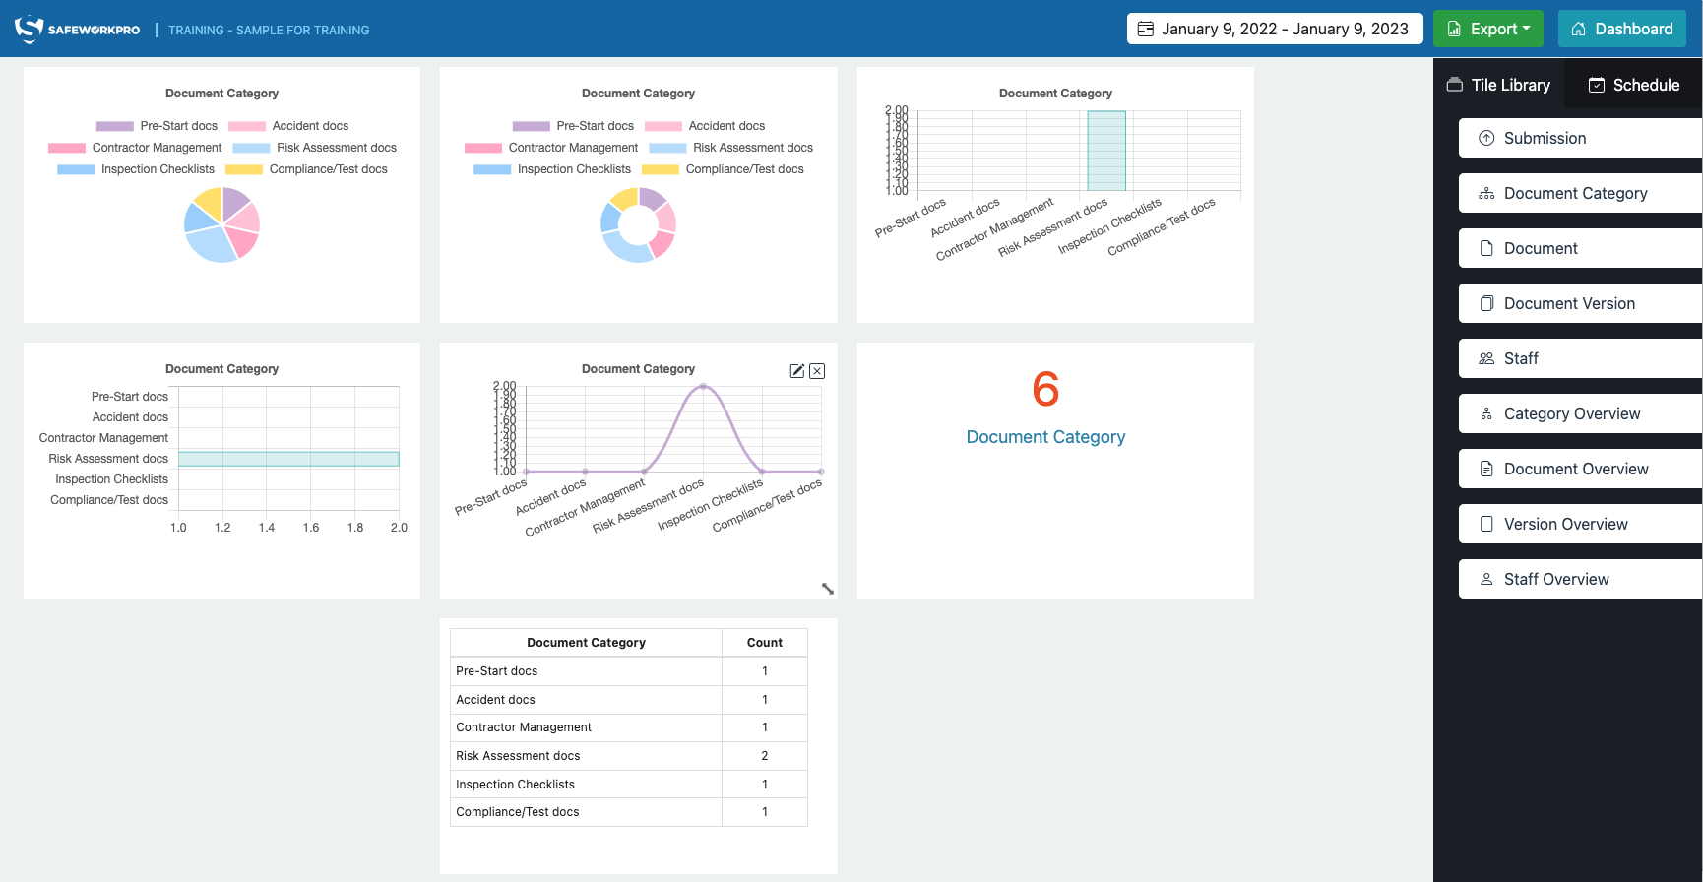The width and height of the screenshot is (1703, 882).
Task: Click the edit icon on the line chart tile
Action: point(797,371)
